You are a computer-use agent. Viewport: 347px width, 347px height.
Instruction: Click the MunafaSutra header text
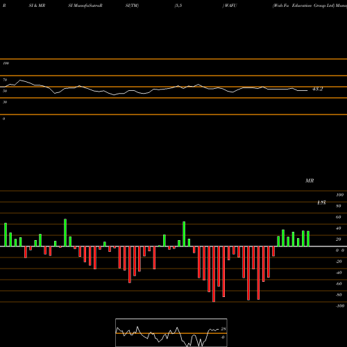click(87, 6)
